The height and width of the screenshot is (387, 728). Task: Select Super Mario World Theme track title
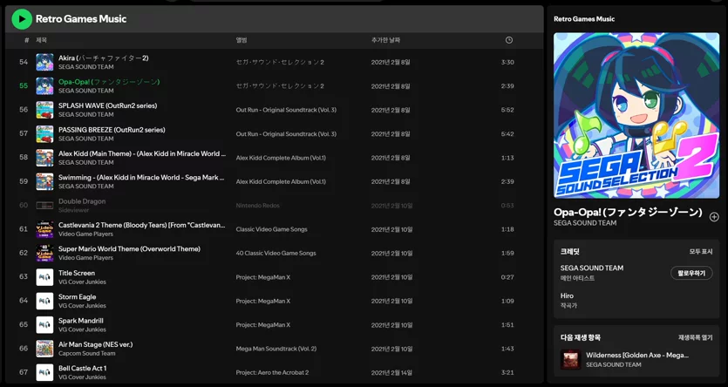point(129,248)
